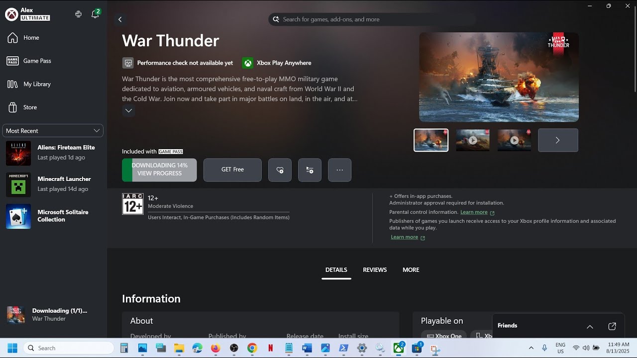Open Word from the taskbar
The height and width of the screenshot is (358, 637).
click(307, 348)
